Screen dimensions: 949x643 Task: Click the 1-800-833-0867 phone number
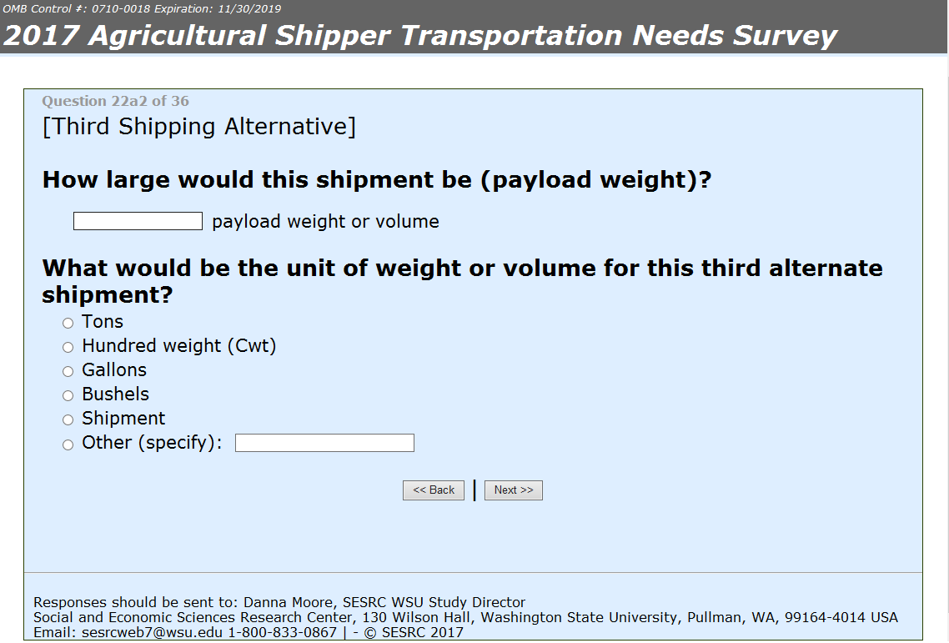[x=282, y=633]
